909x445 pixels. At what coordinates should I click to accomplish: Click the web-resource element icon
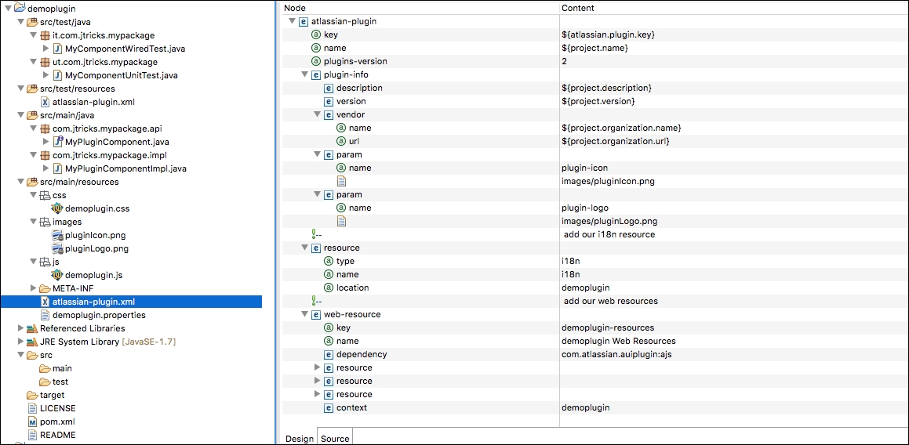316,314
